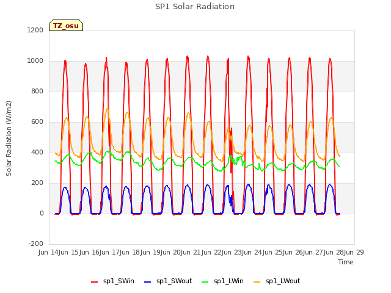This screenshot has height=293, width=391.
Task: Click the 0 y-axis tick label
Action: (42, 213)
